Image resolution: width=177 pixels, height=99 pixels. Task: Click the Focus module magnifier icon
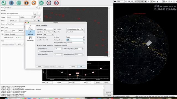click(x=34, y=3)
